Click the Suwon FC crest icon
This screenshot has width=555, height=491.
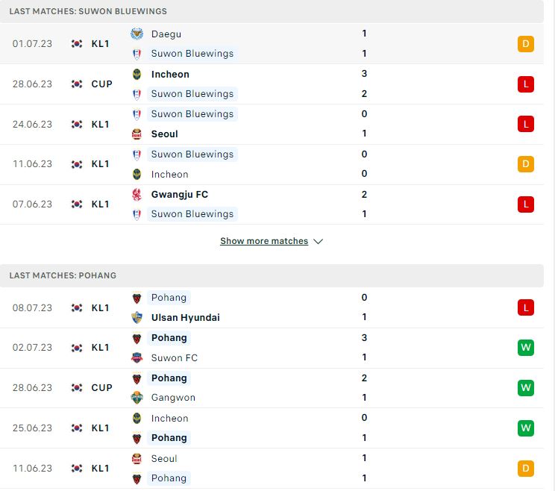pyautogui.click(x=137, y=358)
